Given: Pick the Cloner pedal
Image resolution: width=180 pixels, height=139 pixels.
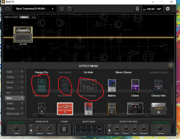Looking at the screenshot, I should pos(135,86).
